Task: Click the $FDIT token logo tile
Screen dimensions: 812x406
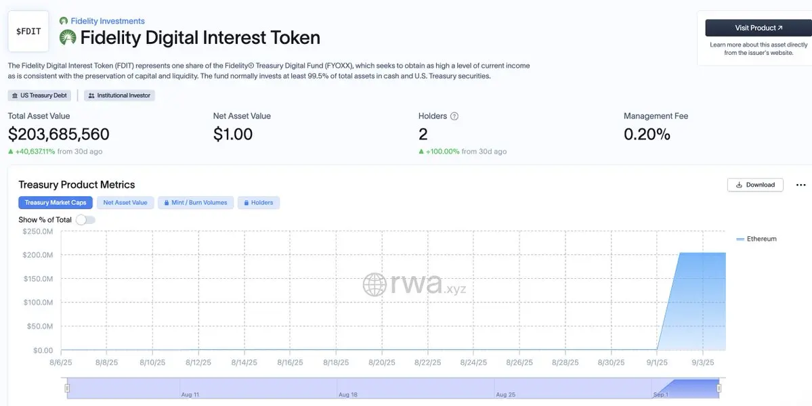Action: pos(28,32)
